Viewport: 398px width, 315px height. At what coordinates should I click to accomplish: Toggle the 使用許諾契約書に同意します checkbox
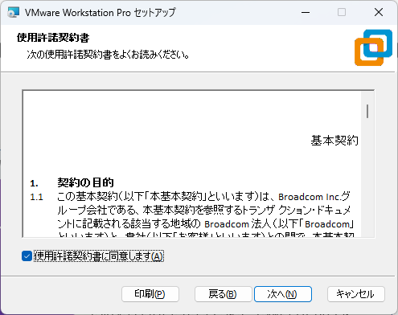point(27,256)
